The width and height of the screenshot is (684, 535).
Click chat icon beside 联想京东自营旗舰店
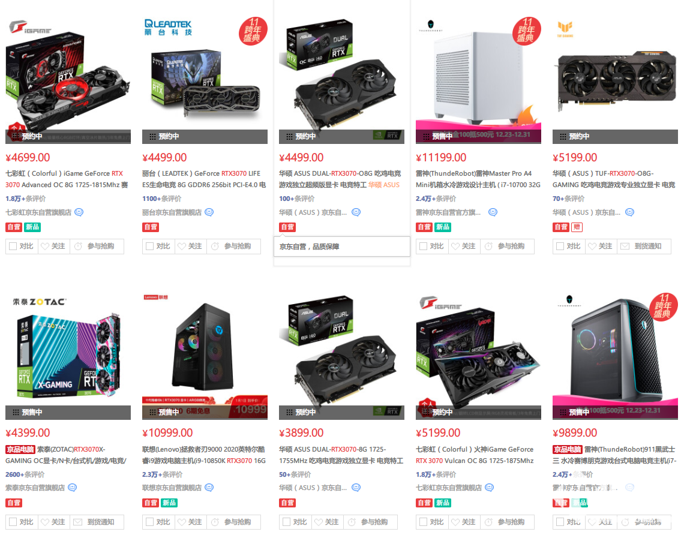click(209, 488)
